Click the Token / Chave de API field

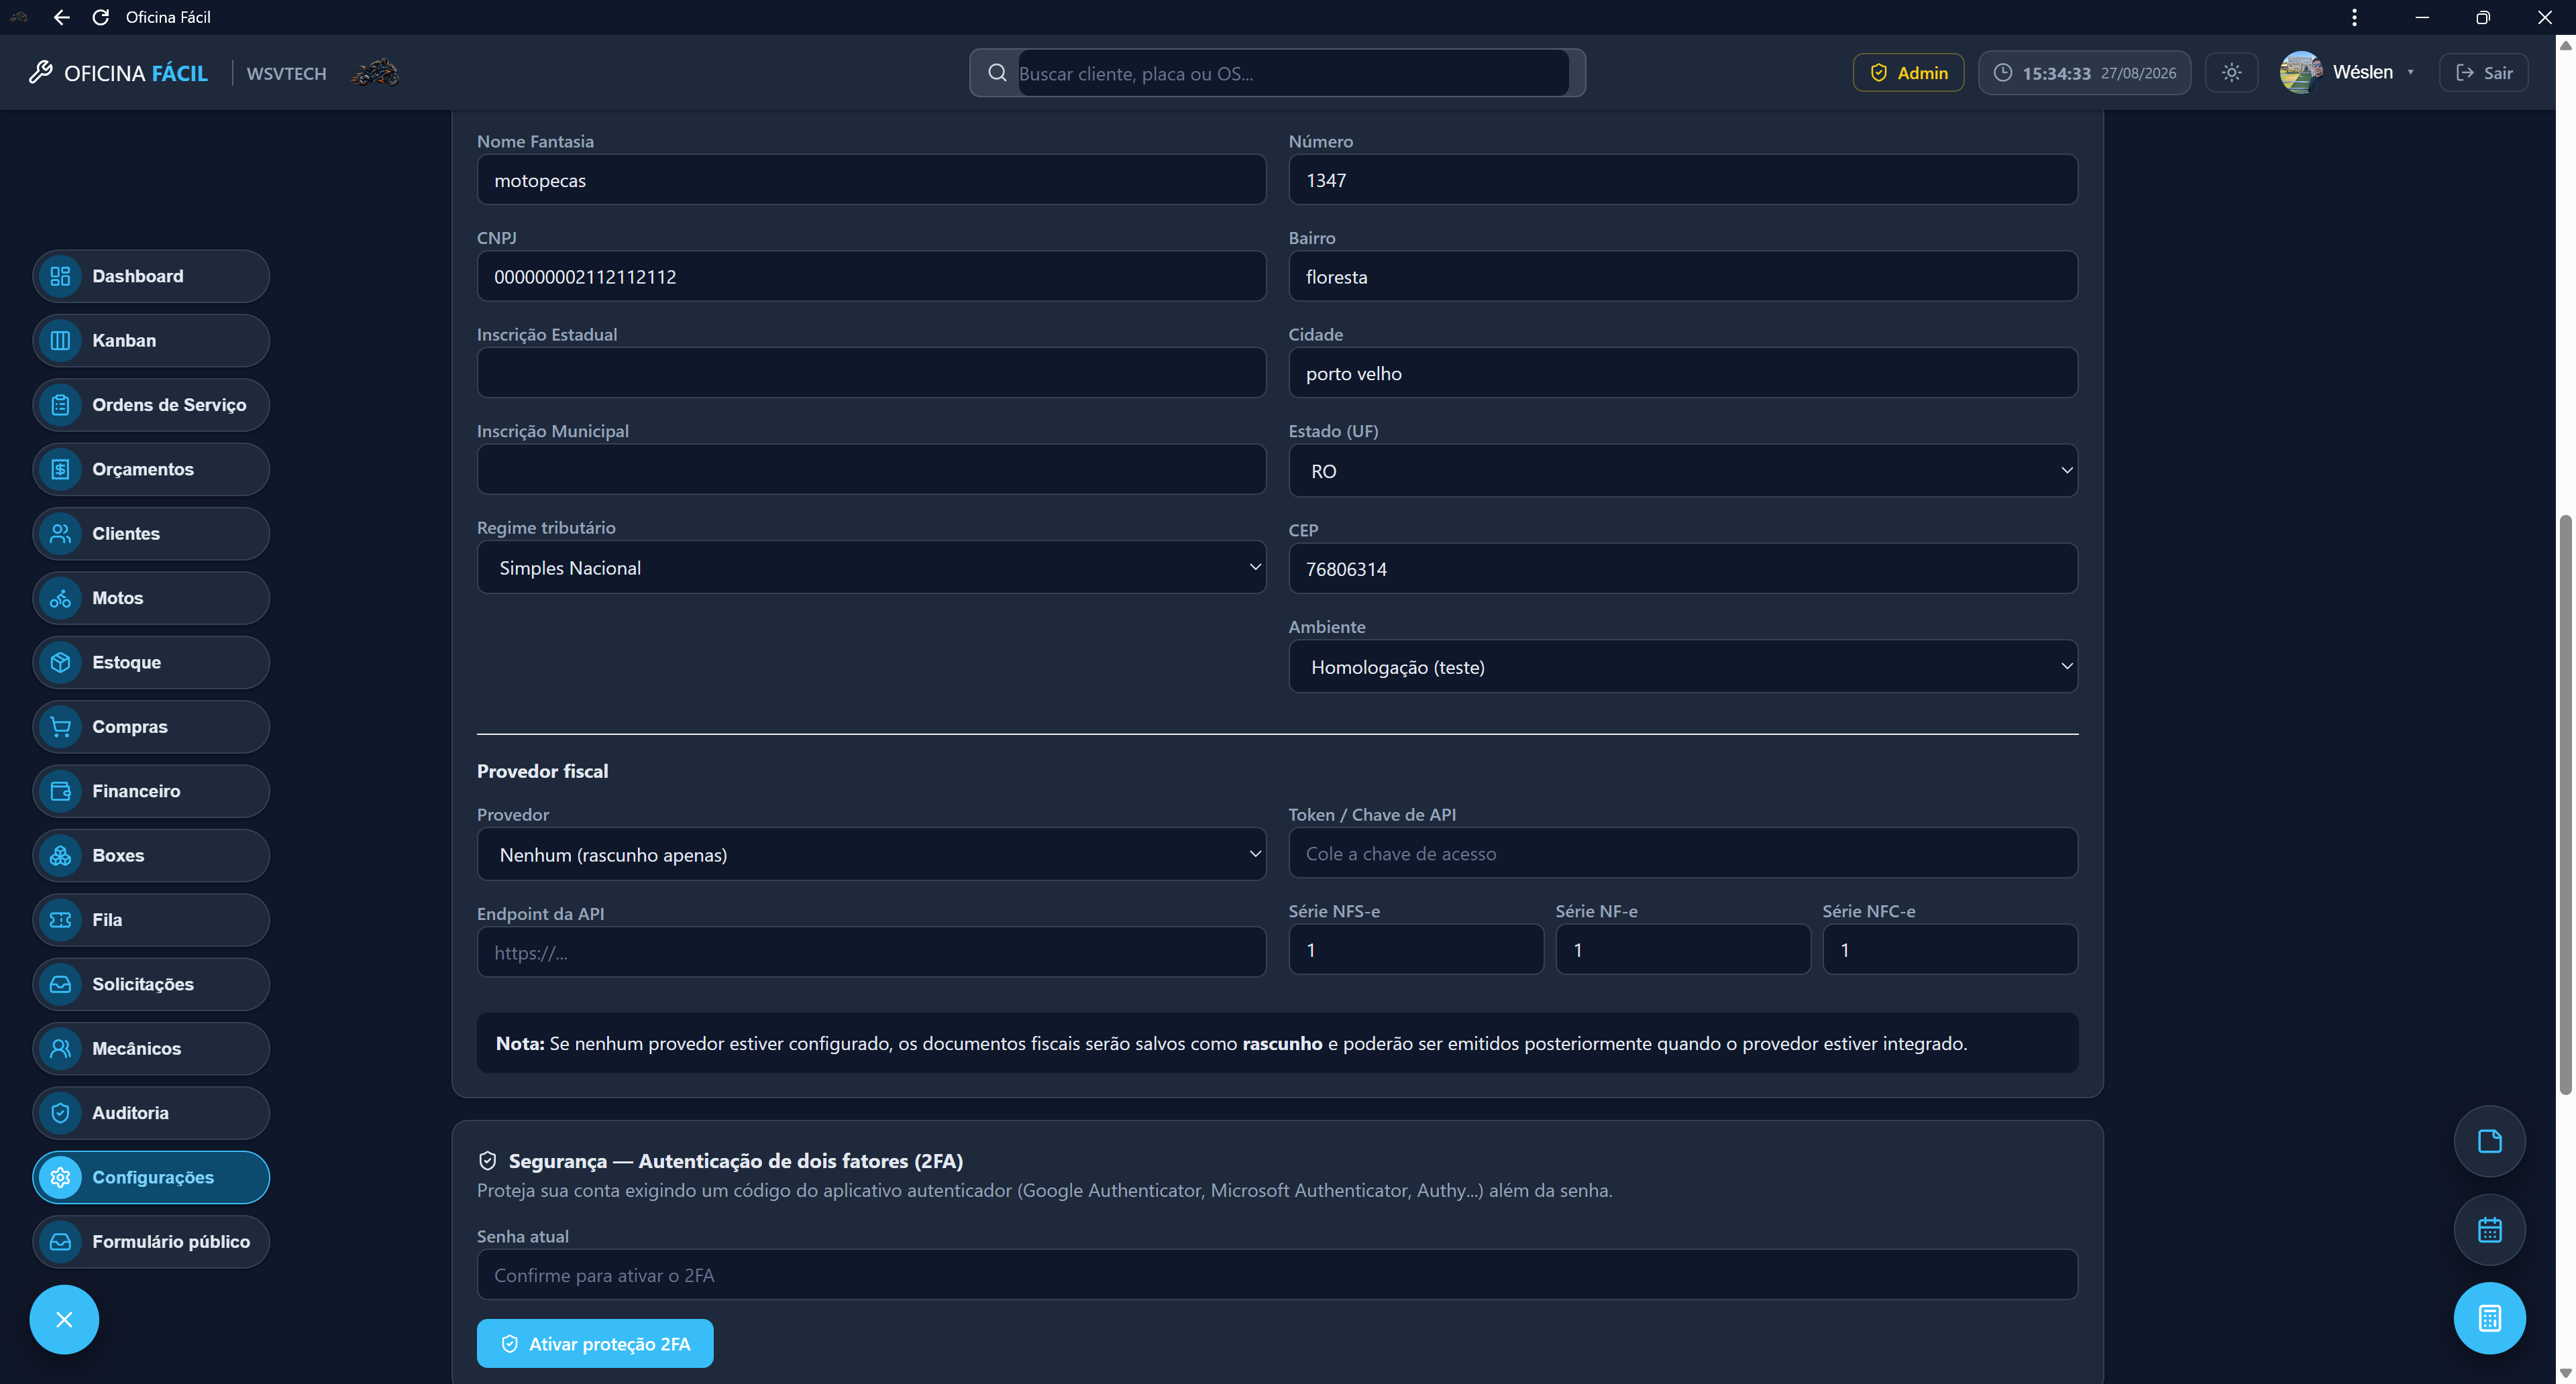(x=1683, y=854)
